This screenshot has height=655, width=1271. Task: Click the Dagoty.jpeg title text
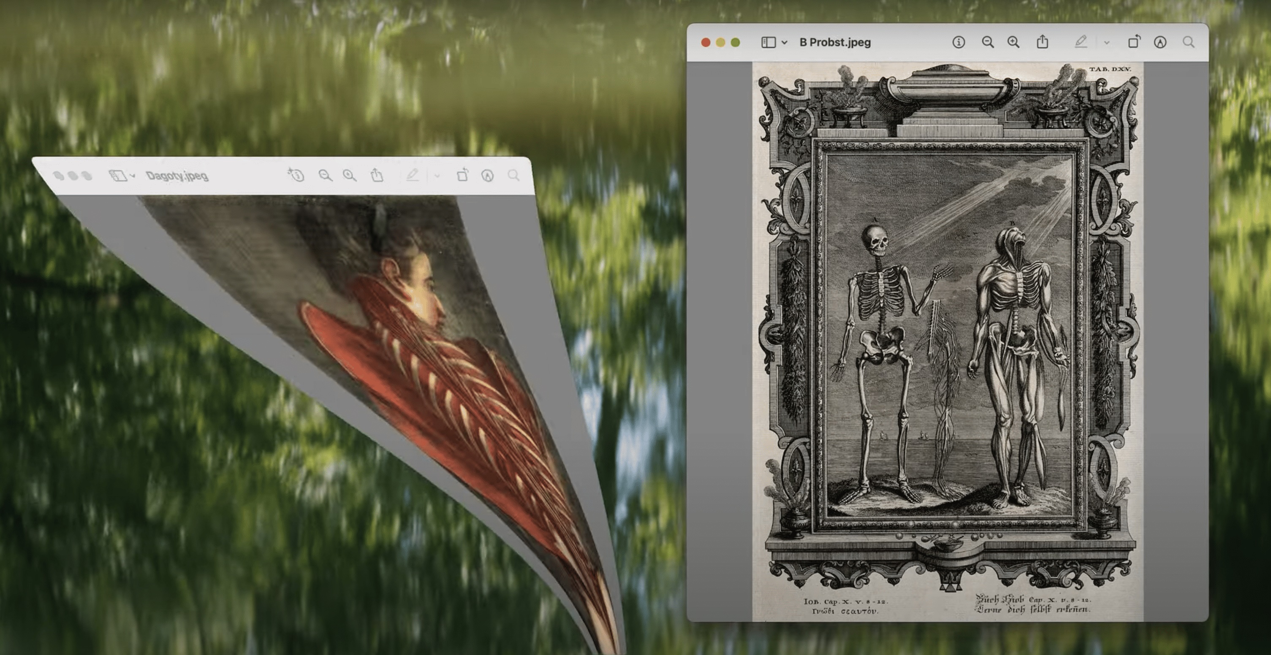tap(177, 176)
